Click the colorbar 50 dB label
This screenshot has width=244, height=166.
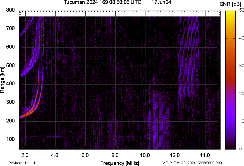click(x=241, y=10)
